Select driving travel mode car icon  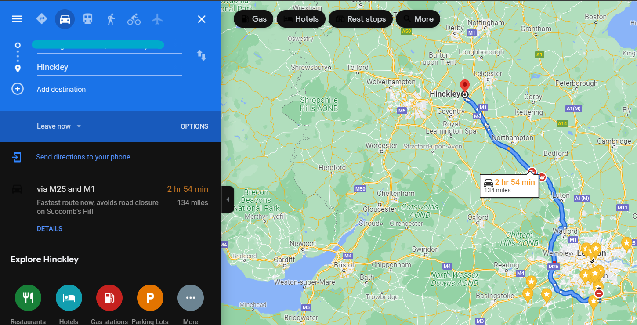(x=65, y=19)
